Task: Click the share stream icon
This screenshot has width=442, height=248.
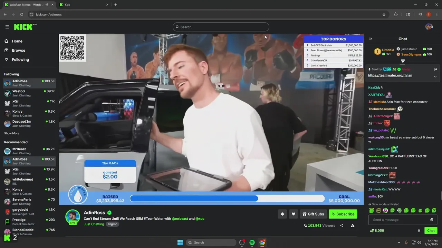Action: pyautogui.click(x=342, y=226)
